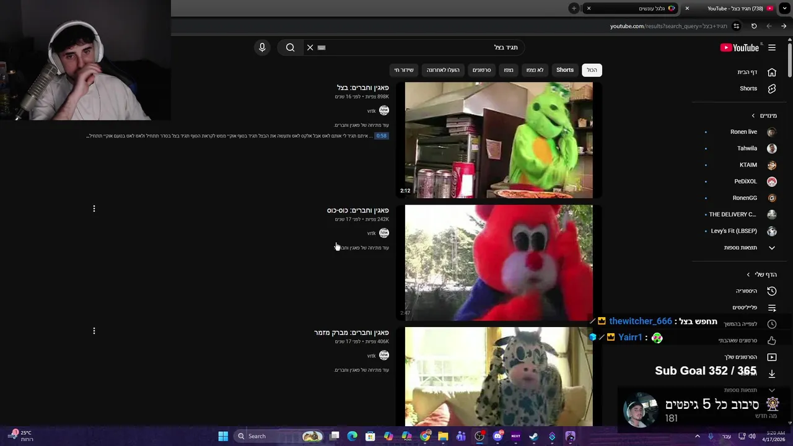
Task: Open weather widget showing 25°C
Action: coord(20,436)
